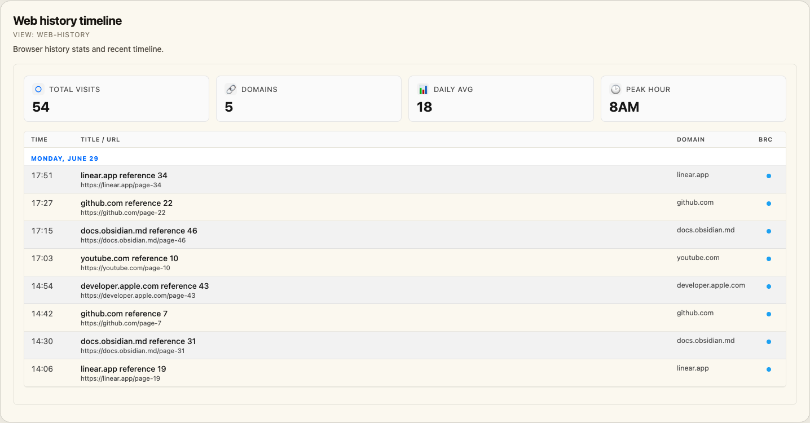Click blue dot in github.com reference 7 row
810x423 pixels.
click(768, 314)
